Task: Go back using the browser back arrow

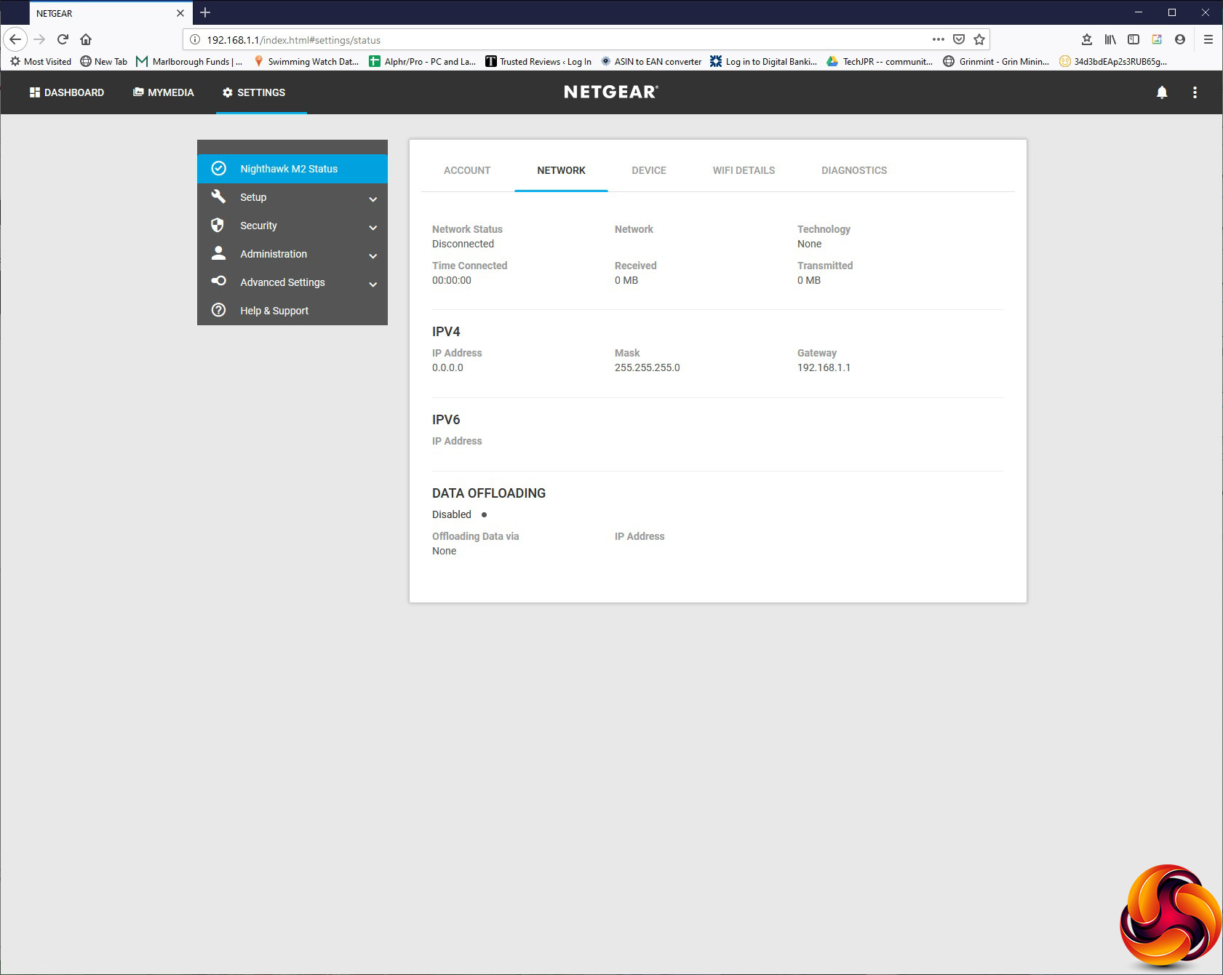Action: 15,39
